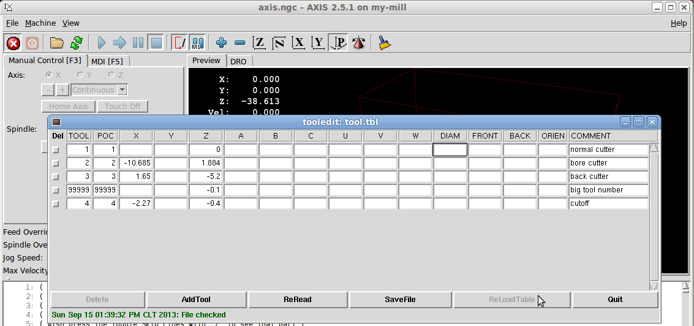Image resolution: width=694 pixels, height=326 pixels.
Task: Mark the cutoff tool row for deletion
Action: point(56,203)
